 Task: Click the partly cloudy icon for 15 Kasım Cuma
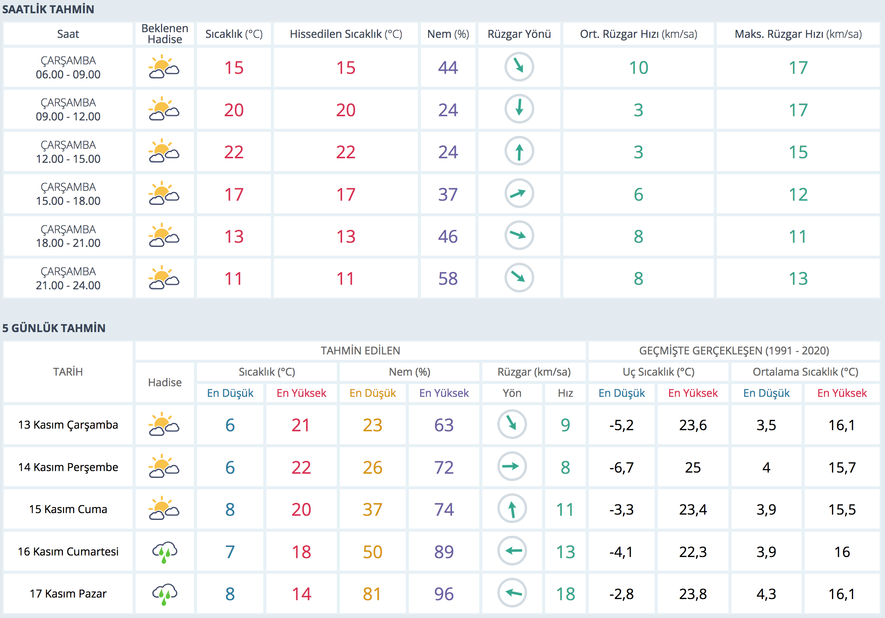point(164,509)
